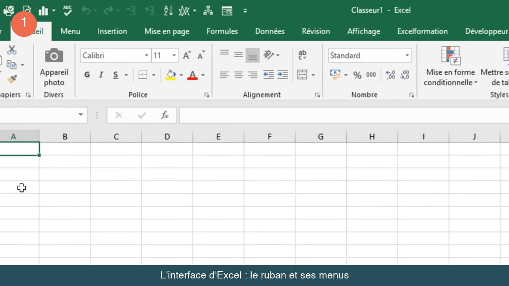Open the Alignement group dialog launcher

pyautogui.click(x=317, y=95)
